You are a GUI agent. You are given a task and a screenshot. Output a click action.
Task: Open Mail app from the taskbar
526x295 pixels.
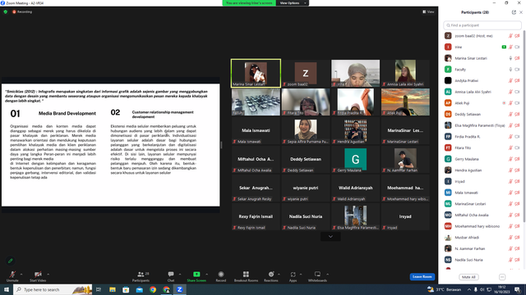pos(139,289)
